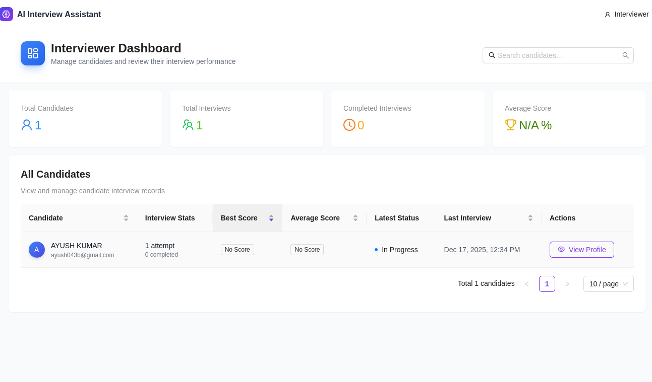Image resolution: width=652 pixels, height=382 pixels.
Task: Click the Total Interviews people icon
Action: pyautogui.click(x=188, y=125)
